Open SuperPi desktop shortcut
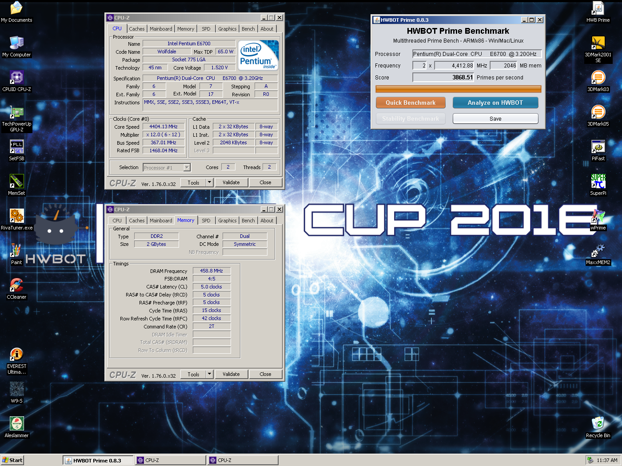 [x=598, y=185]
